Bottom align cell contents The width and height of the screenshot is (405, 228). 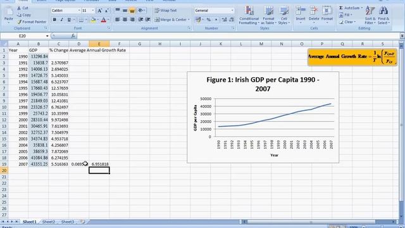click(132, 10)
